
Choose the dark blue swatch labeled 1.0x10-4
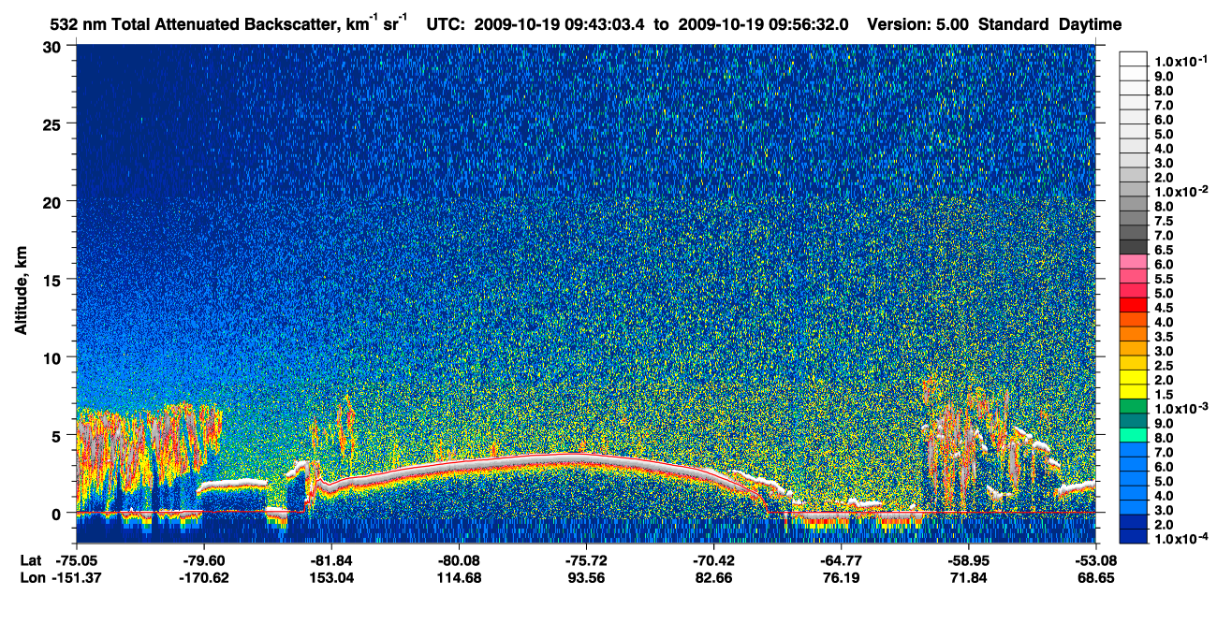(1133, 537)
